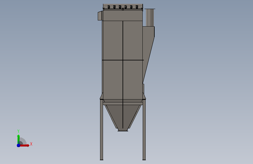
Task: Select the right support leg of the model
Action: 144,130
